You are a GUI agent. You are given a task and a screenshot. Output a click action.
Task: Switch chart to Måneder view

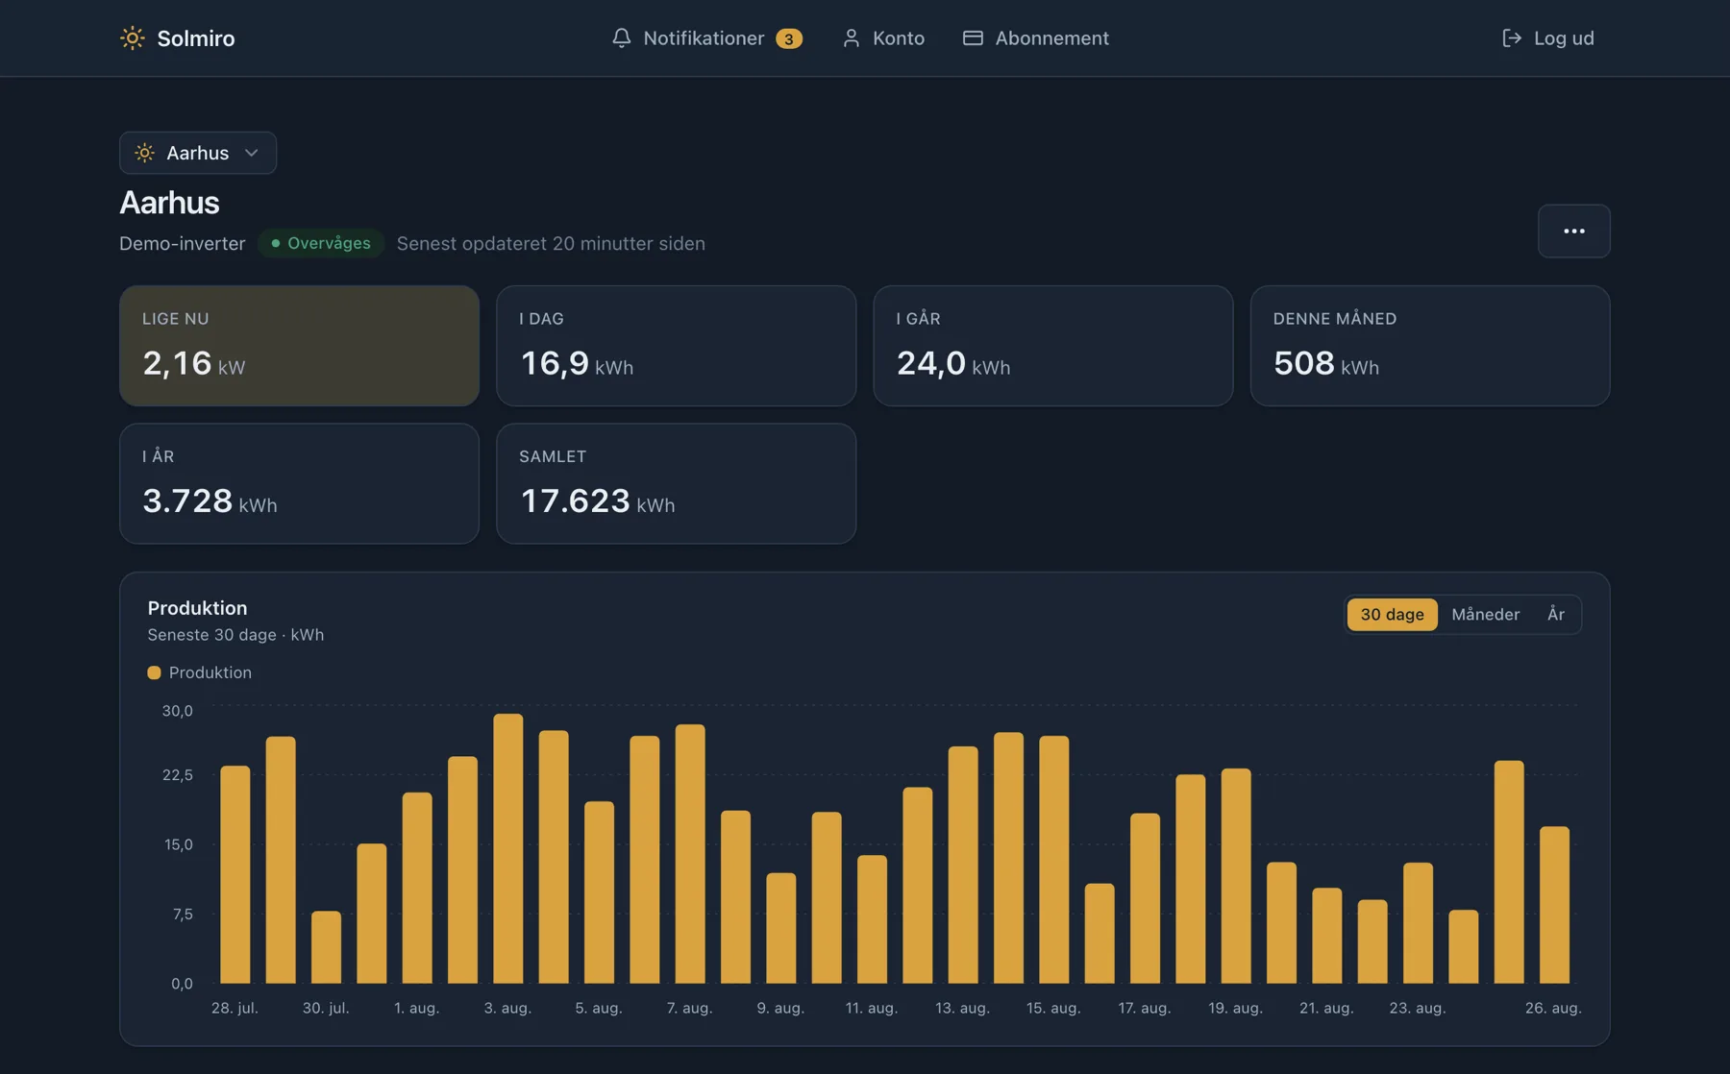1485,614
